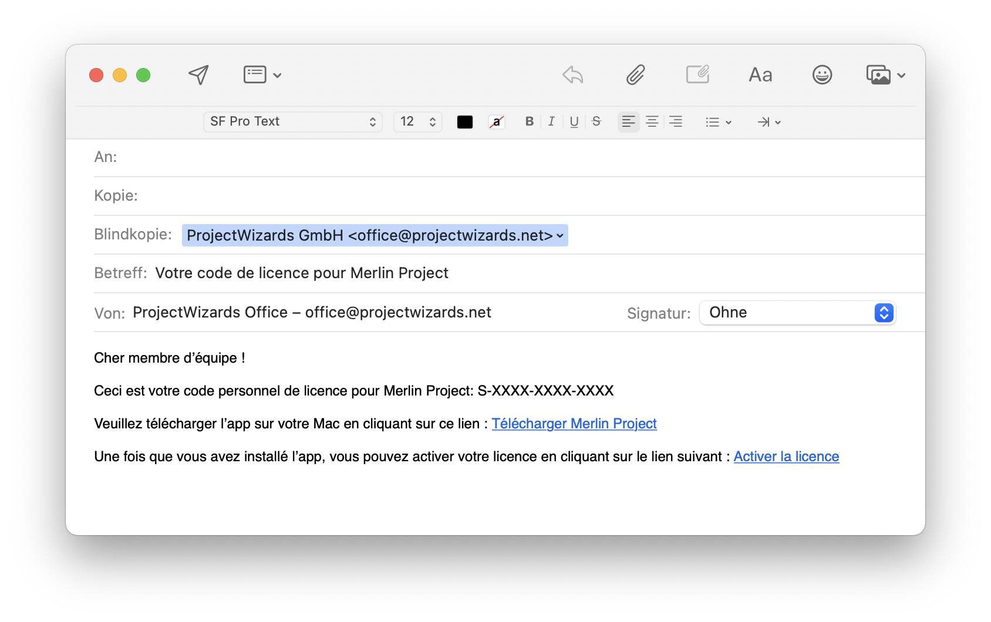Click the Activer la licence link
Viewport: 991px width, 622px height.
786,456
